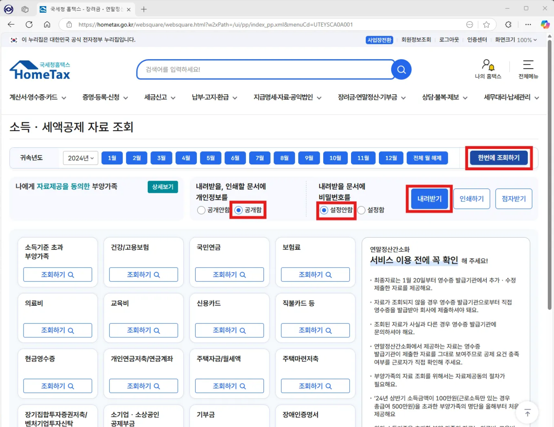
Task: Expand the 세무대리·납세관리 menu
Action: click(x=512, y=97)
